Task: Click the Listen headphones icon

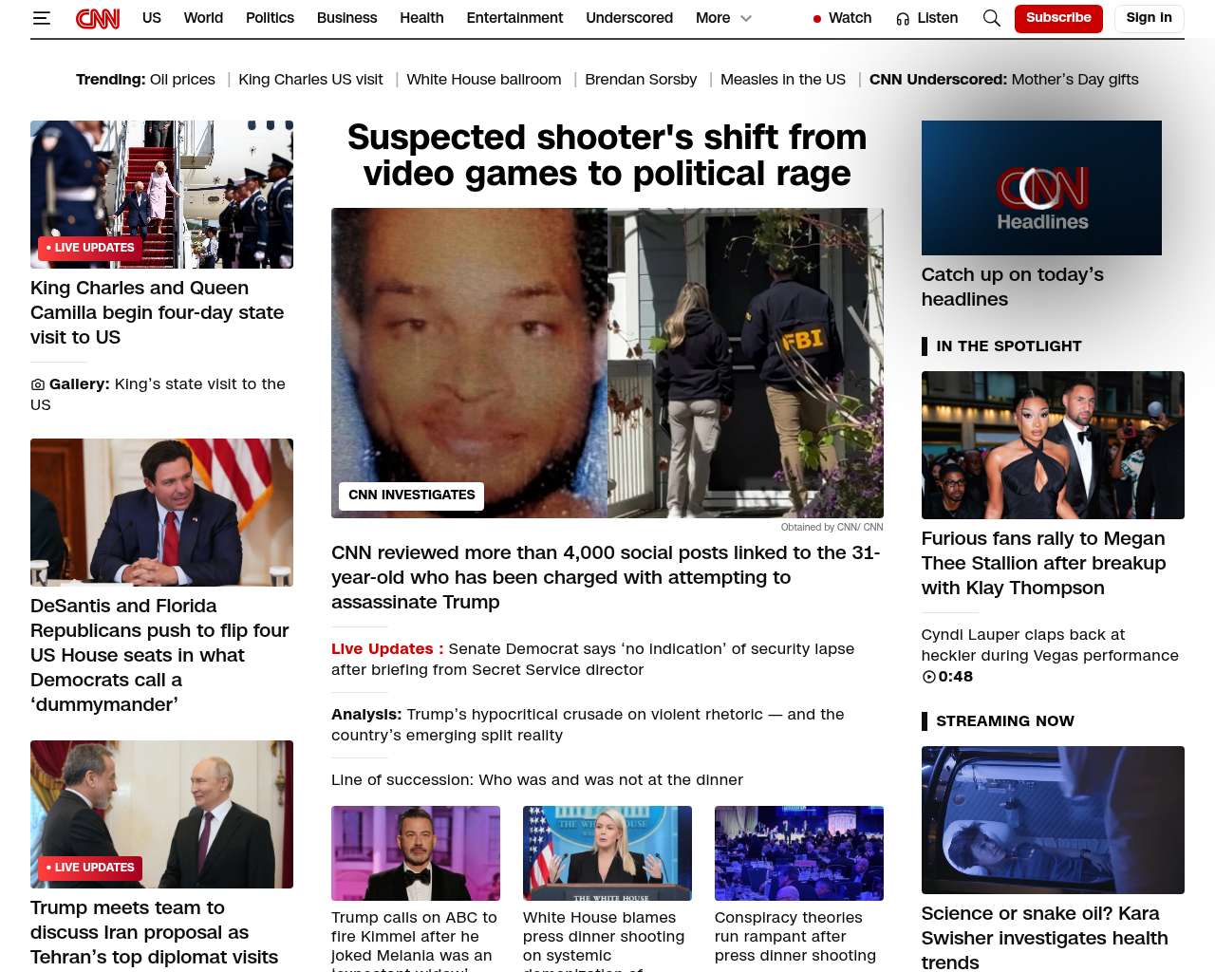Action: pyautogui.click(x=903, y=19)
